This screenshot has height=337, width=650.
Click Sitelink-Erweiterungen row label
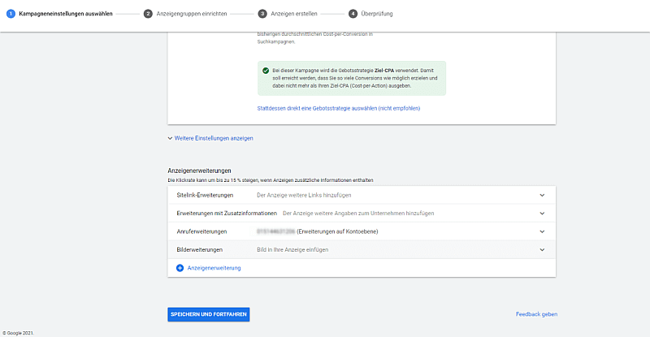point(205,195)
